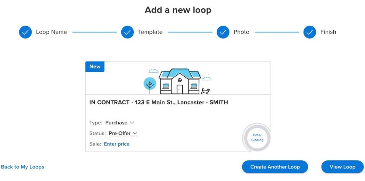Go to the Photo step label

click(x=241, y=32)
